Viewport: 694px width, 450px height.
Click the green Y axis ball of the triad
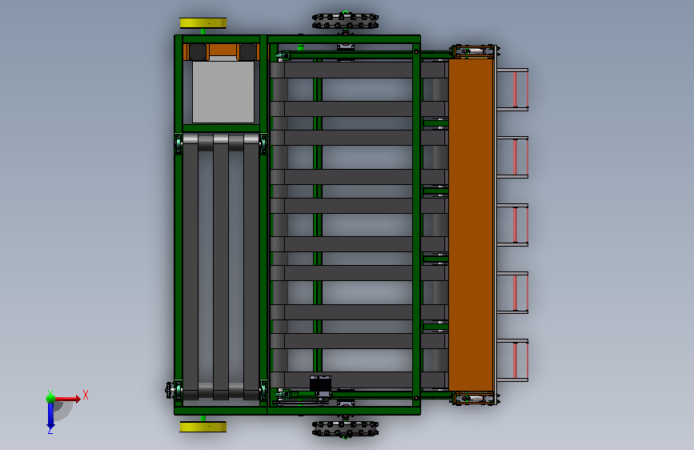(50, 399)
